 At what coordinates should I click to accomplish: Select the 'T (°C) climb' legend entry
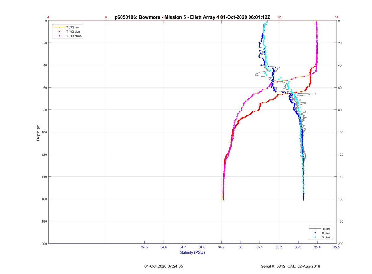tap(74, 36)
